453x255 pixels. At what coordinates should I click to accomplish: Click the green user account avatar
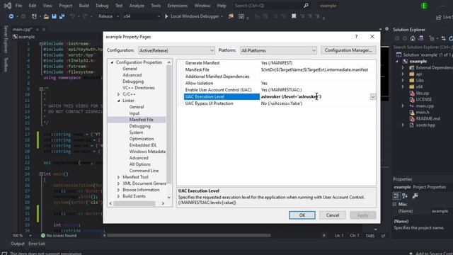[x=425, y=6]
